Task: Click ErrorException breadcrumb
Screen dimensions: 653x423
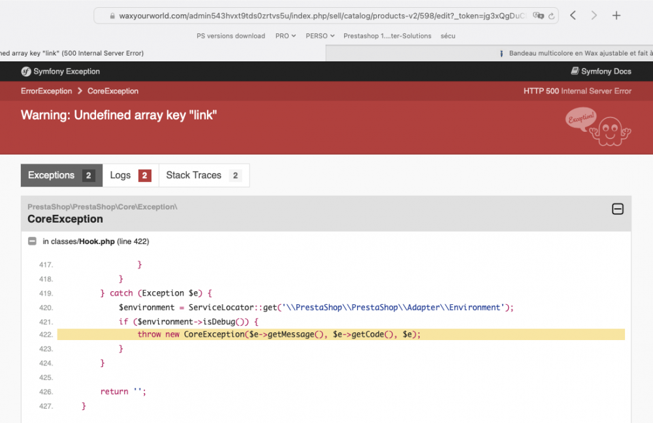Action: (46, 91)
